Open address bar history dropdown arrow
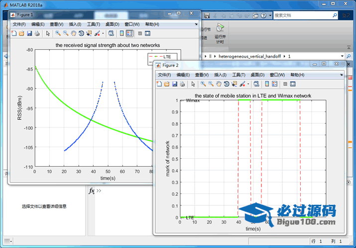356x248 pixels. pyautogui.click(x=342, y=56)
